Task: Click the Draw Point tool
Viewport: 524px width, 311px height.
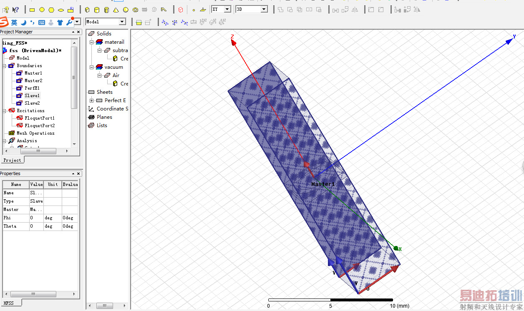Action: (x=194, y=10)
